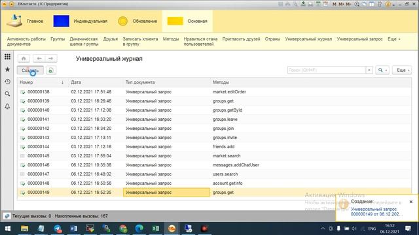This screenshot has height=235, width=419.
Task: Click the Создать button
Action: point(30,70)
